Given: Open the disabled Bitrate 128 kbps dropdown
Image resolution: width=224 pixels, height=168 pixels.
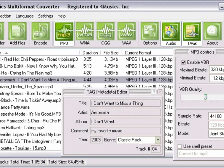Looking at the screenshot, I should [x=216, y=125].
